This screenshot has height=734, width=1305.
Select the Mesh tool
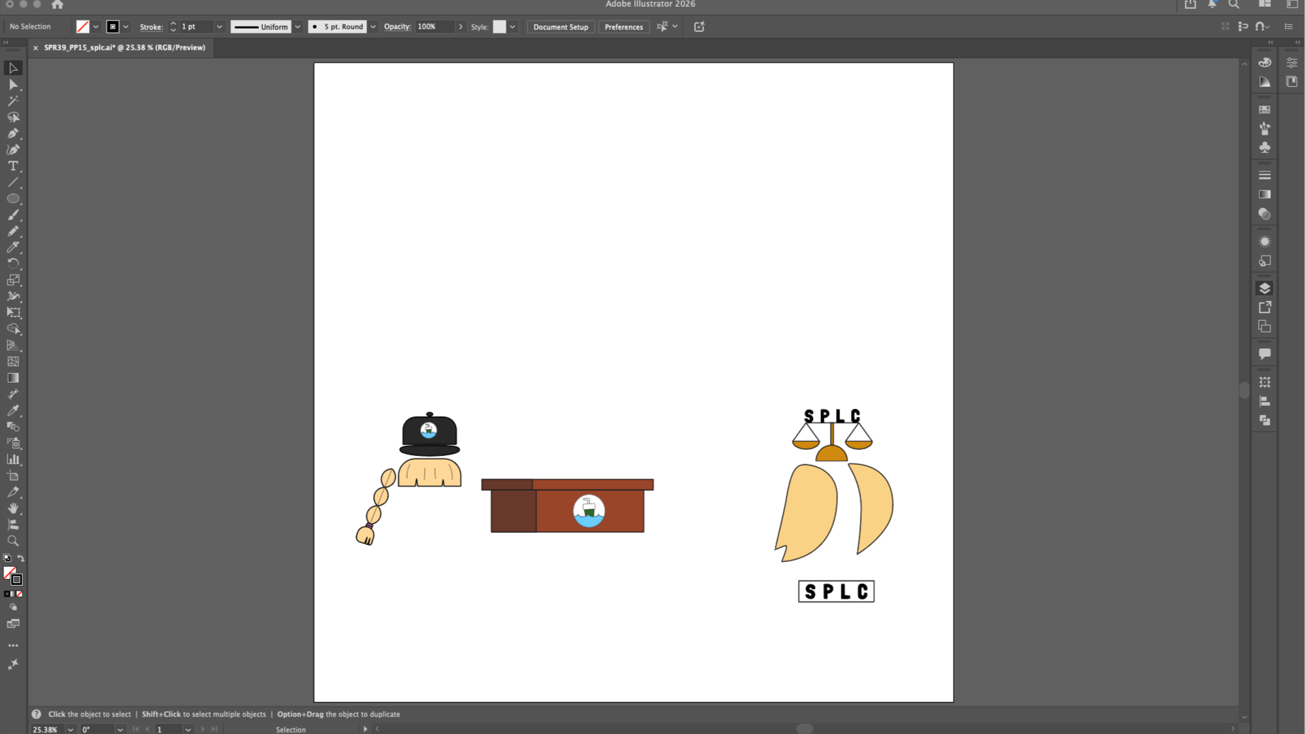pos(13,362)
